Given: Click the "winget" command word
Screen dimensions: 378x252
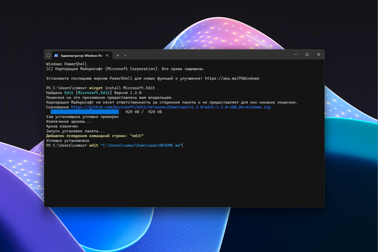Looking at the screenshot, I should [x=96, y=88].
